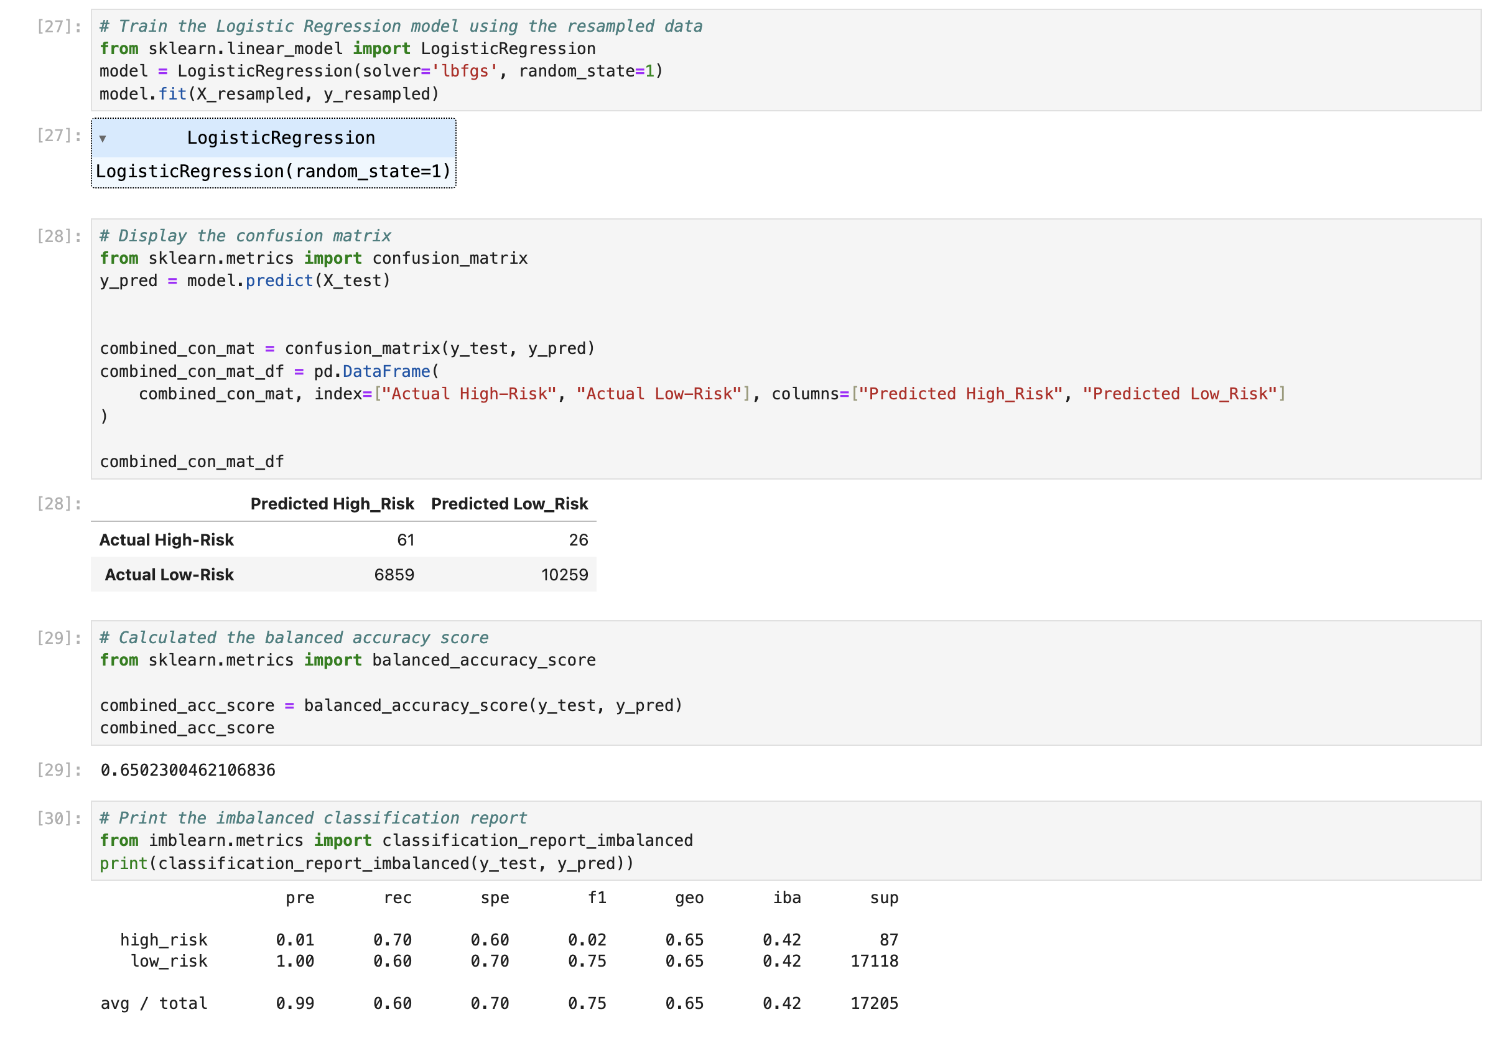Collapse the LogisticRegression estimator disclosure triangle
Image resolution: width=1493 pixels, height=1045 pixels.
pos(103,139)
